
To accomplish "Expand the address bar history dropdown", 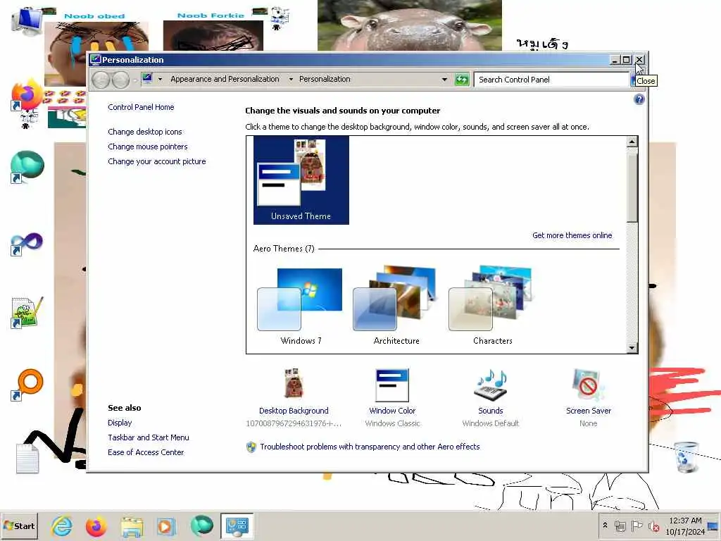I will 444,79.
